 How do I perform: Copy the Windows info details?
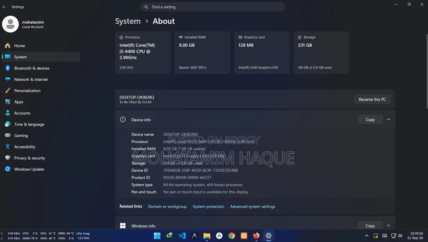coord(370,226)
